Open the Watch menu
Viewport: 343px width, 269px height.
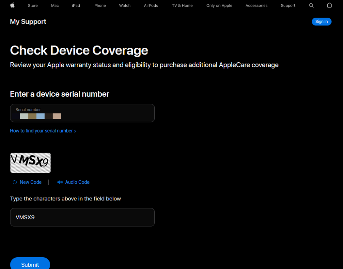125,5
